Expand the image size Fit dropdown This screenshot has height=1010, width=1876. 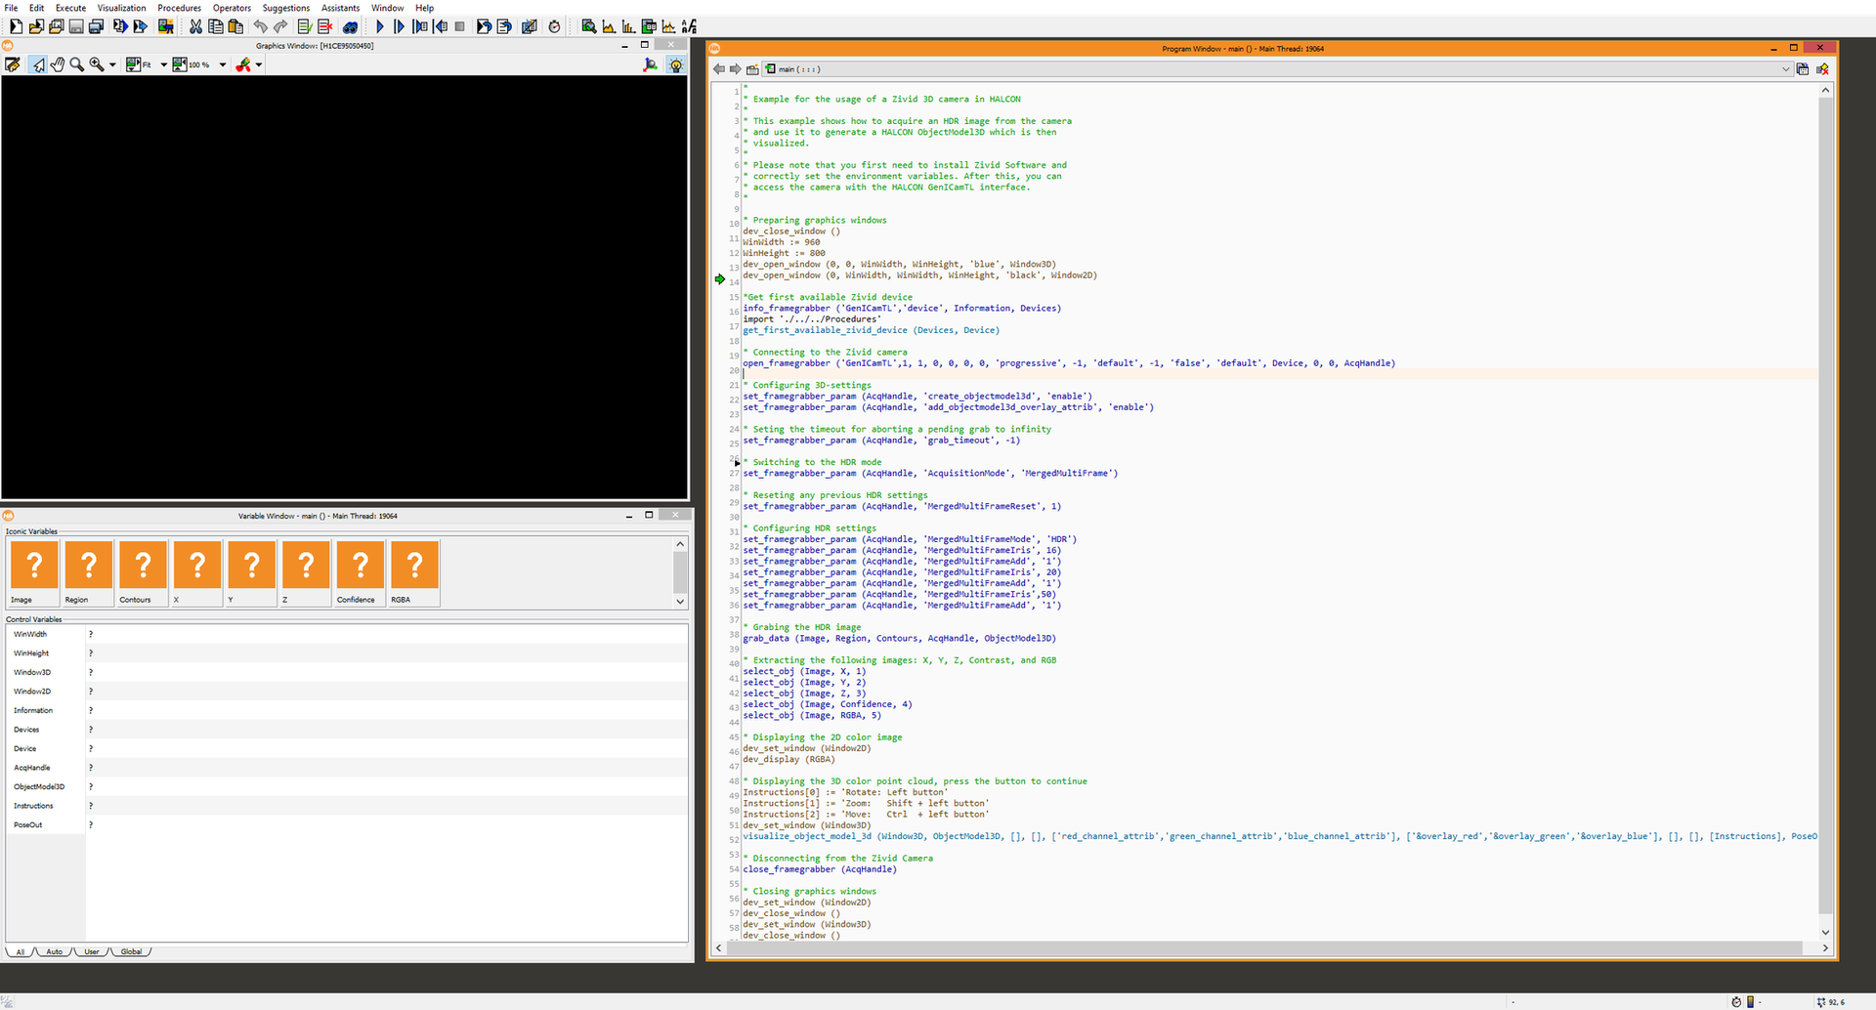click(x=163, y=64)
